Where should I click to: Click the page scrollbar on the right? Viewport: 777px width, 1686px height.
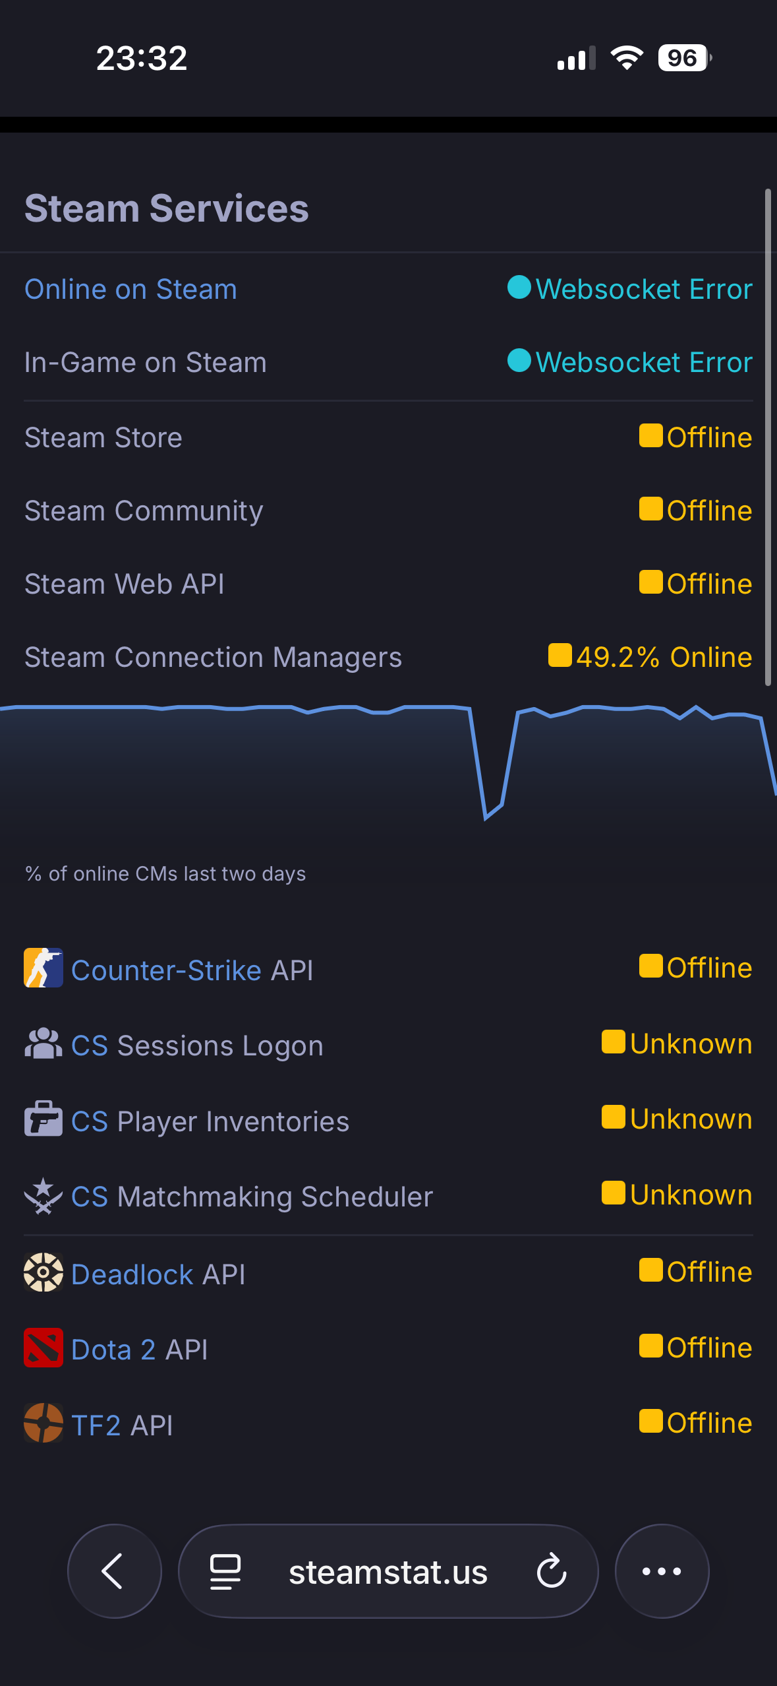click(768, 437)
